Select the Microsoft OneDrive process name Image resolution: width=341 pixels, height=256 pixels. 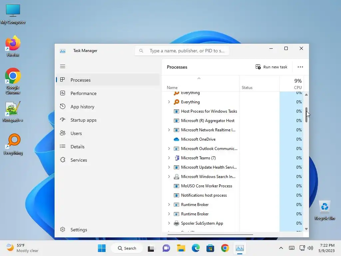pyautogui.click(x=198, y=139)
